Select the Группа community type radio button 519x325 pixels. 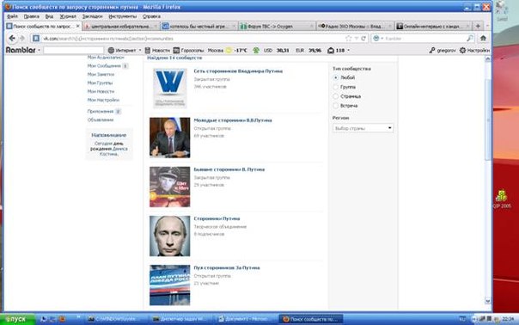(x=336, y=87)
